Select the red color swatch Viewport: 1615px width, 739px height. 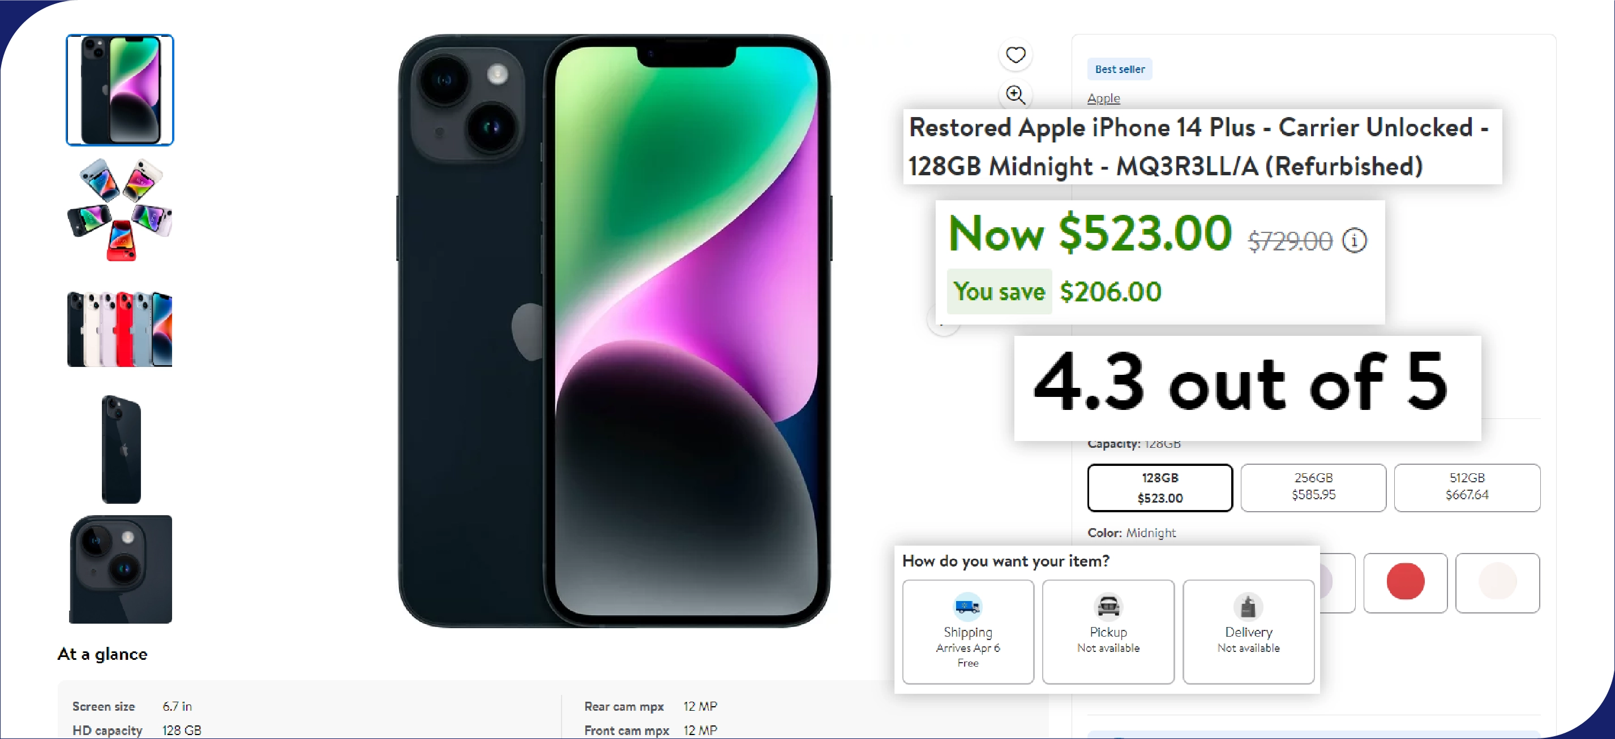coord(1405,582)
